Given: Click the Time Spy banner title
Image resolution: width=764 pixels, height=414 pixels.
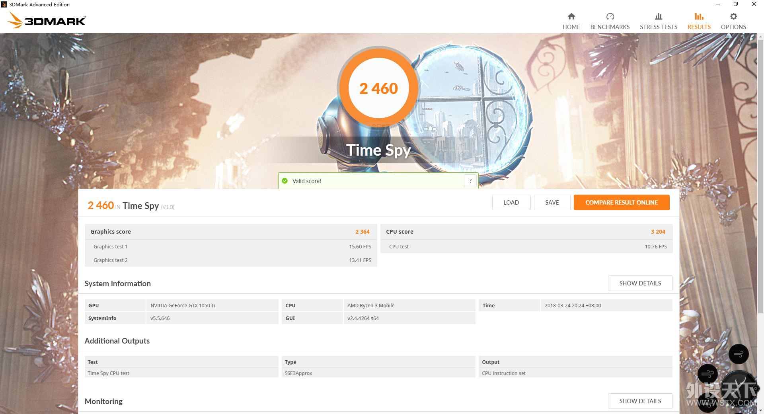Looking at the screenshot, I should pyautogui.click(x=378, y=150).
